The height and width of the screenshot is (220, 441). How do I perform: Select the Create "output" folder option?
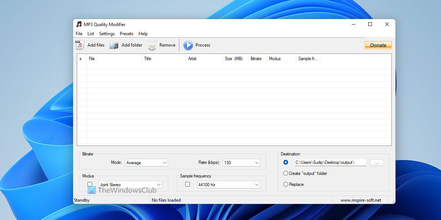tap(286, 173)
